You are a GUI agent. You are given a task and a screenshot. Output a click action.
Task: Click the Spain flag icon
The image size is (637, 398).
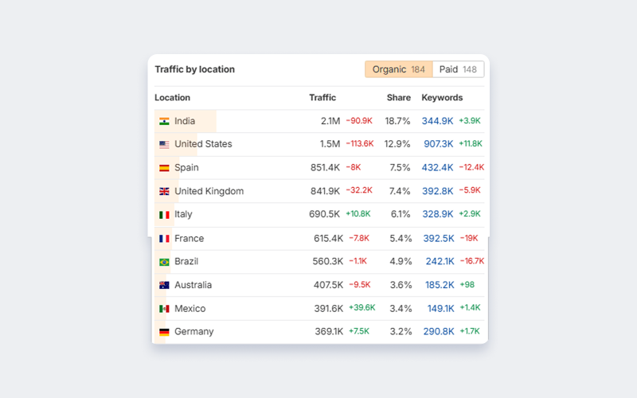pos(164,168)
